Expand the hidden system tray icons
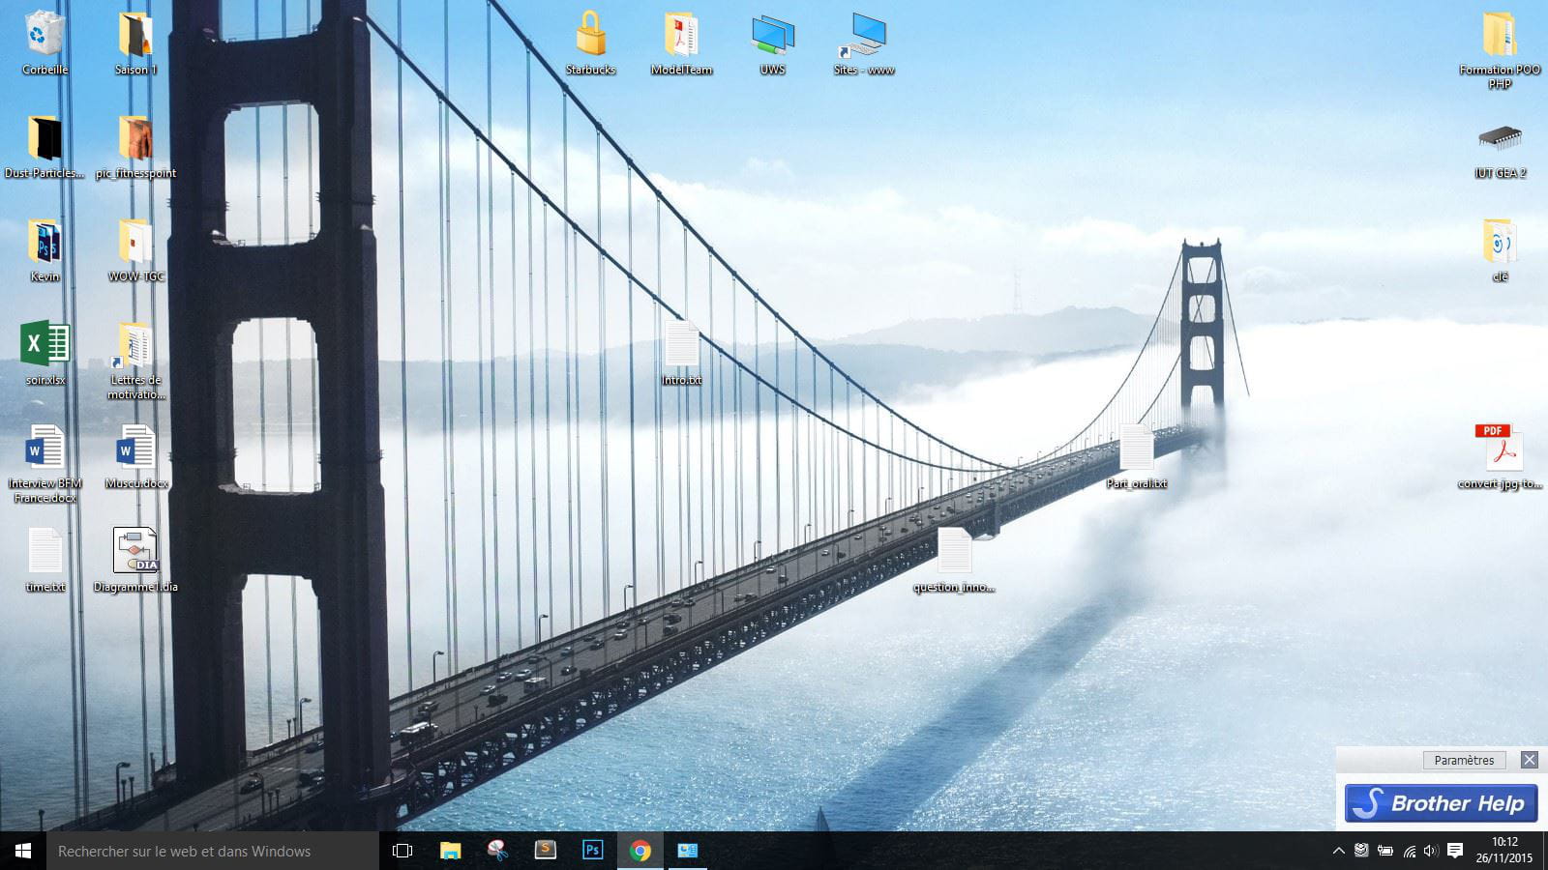Image resolution: width=1548 pixels, height=870 pixels. 1338,851
